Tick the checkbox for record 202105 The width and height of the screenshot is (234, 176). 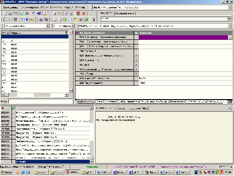pyautogui.click(x=14, y=117)
